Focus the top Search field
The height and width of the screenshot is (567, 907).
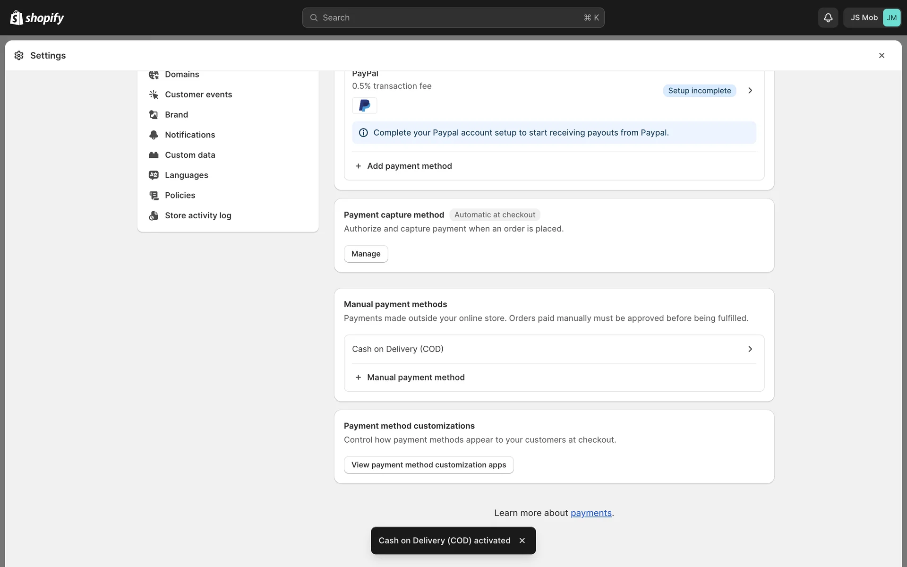click(x=453, y=17)
